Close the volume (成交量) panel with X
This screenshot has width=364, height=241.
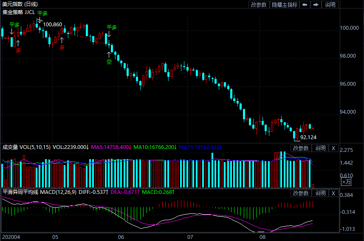(333, 148)
